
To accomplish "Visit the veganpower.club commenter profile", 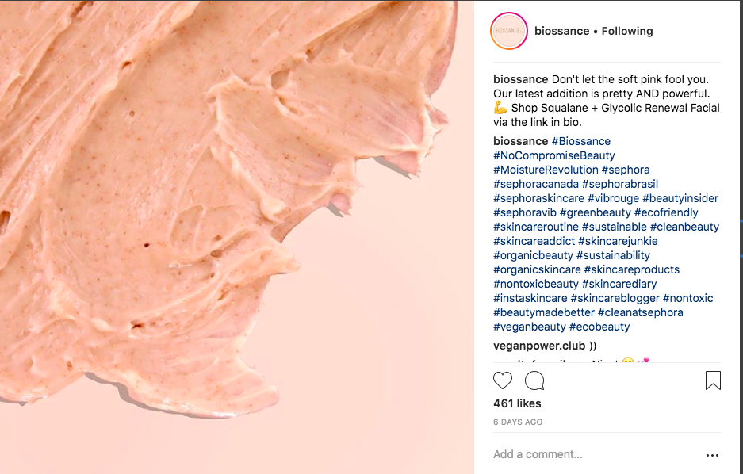I will pyautogui.click(x=539, y=346).
